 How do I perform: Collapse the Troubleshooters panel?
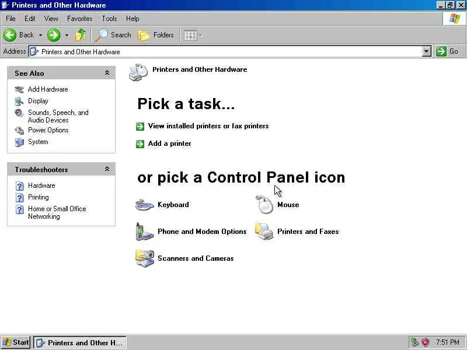click(107, 169)
